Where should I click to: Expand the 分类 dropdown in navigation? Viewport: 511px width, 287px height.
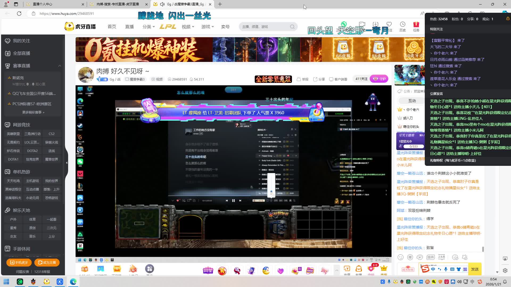pyautogui.click(x=149, y=27)
